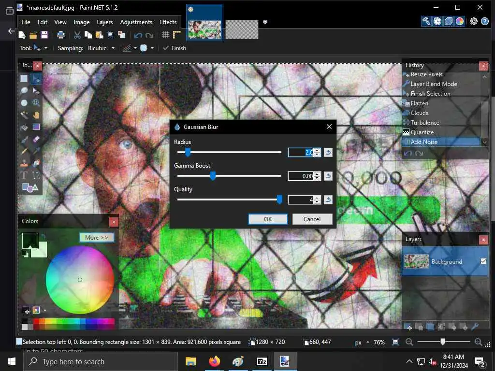
Task: Select the Ellipse Select tool
Action: [24, 103]
